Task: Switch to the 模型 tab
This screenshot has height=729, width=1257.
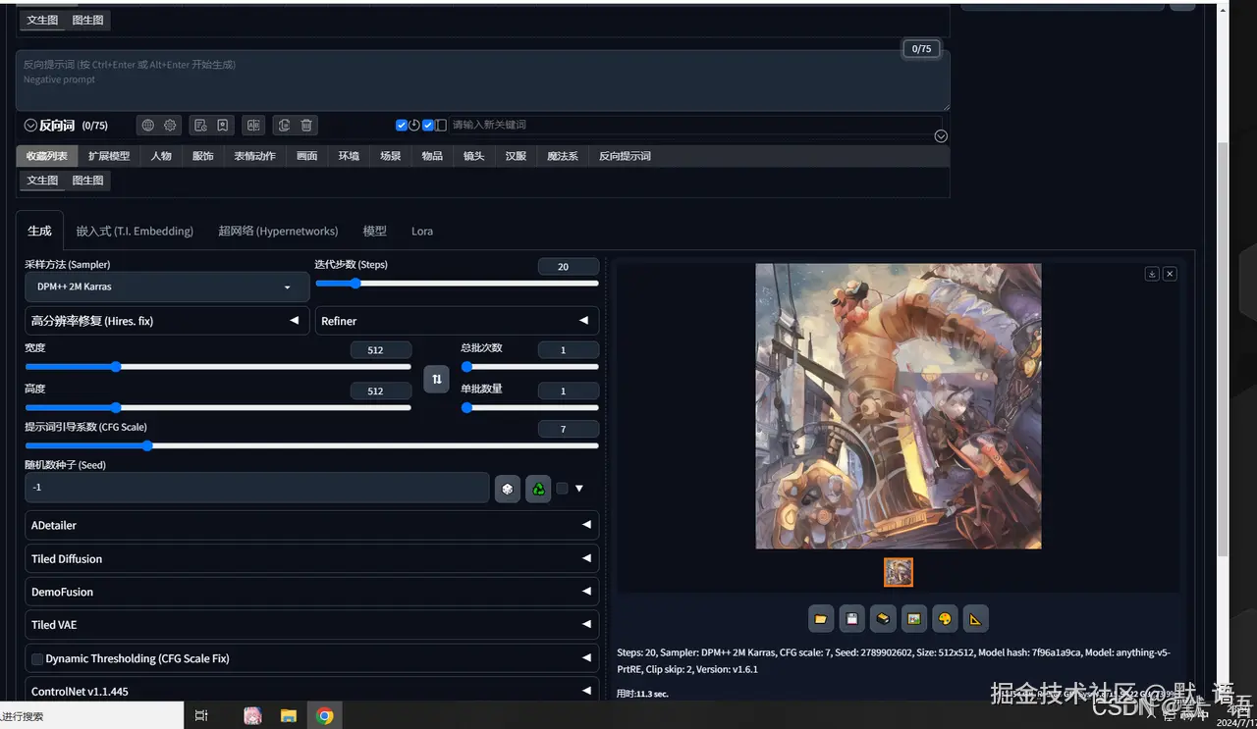Action: click(375, 232)
